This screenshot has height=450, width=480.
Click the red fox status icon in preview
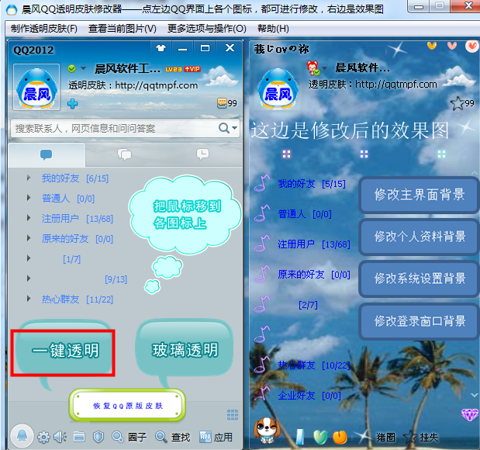click(x=313, y=67)
